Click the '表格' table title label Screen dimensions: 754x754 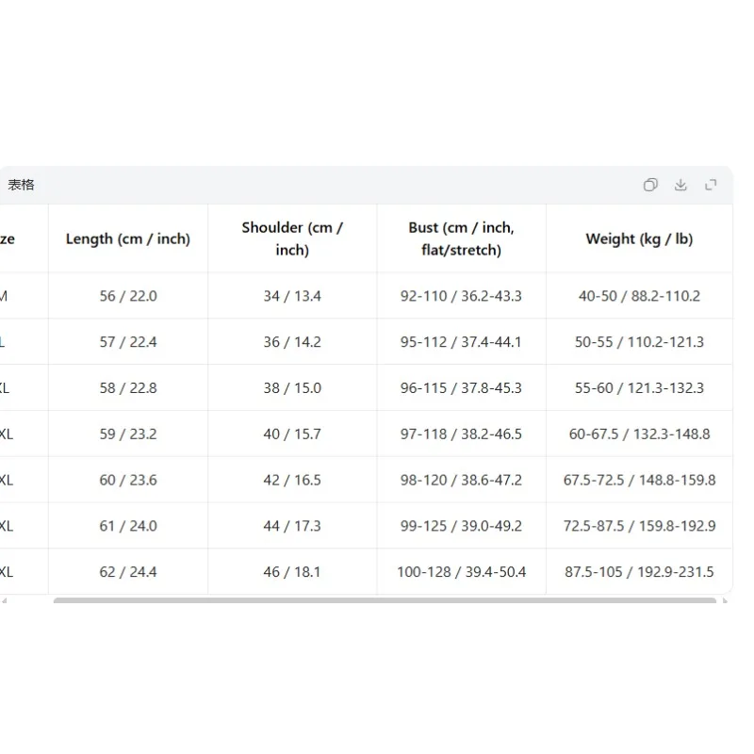[21, 185]
